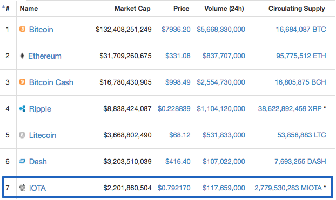
Task: Open the Ethereum name link
Action: click(x=45, y=56)
